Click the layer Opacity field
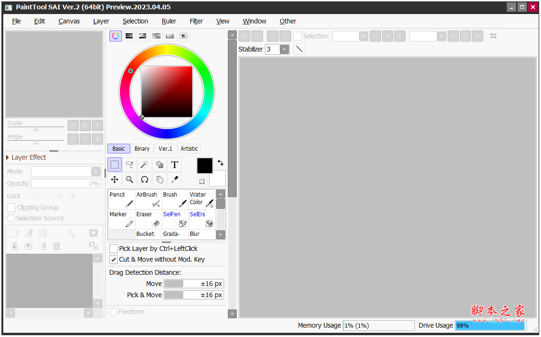541x337 pixels. (x=66, y=183)
